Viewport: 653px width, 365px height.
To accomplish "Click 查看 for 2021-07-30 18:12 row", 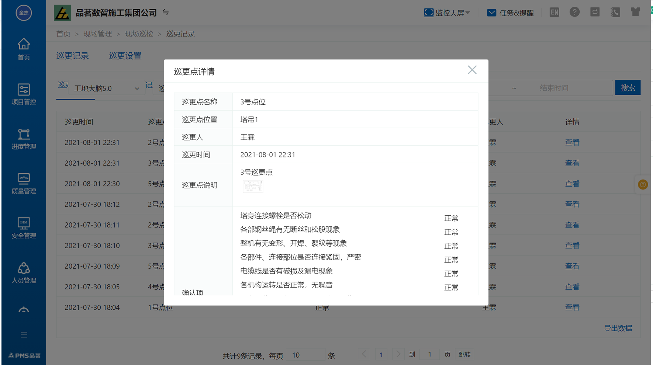I will 572,204.
